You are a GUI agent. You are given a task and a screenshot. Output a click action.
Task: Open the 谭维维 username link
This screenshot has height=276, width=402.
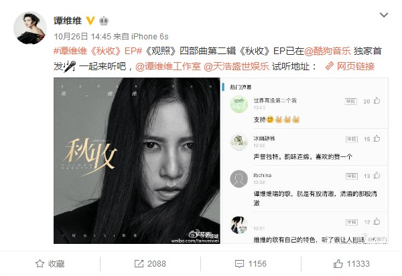point(68,21)
